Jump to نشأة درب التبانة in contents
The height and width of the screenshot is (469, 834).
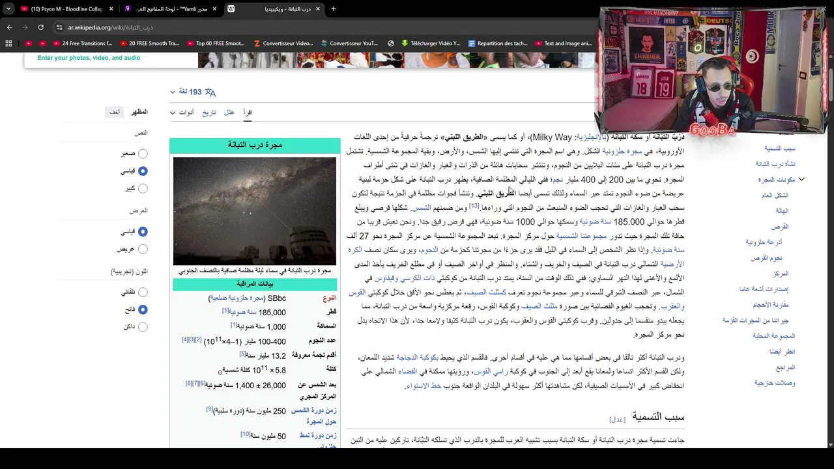[775, 164]
